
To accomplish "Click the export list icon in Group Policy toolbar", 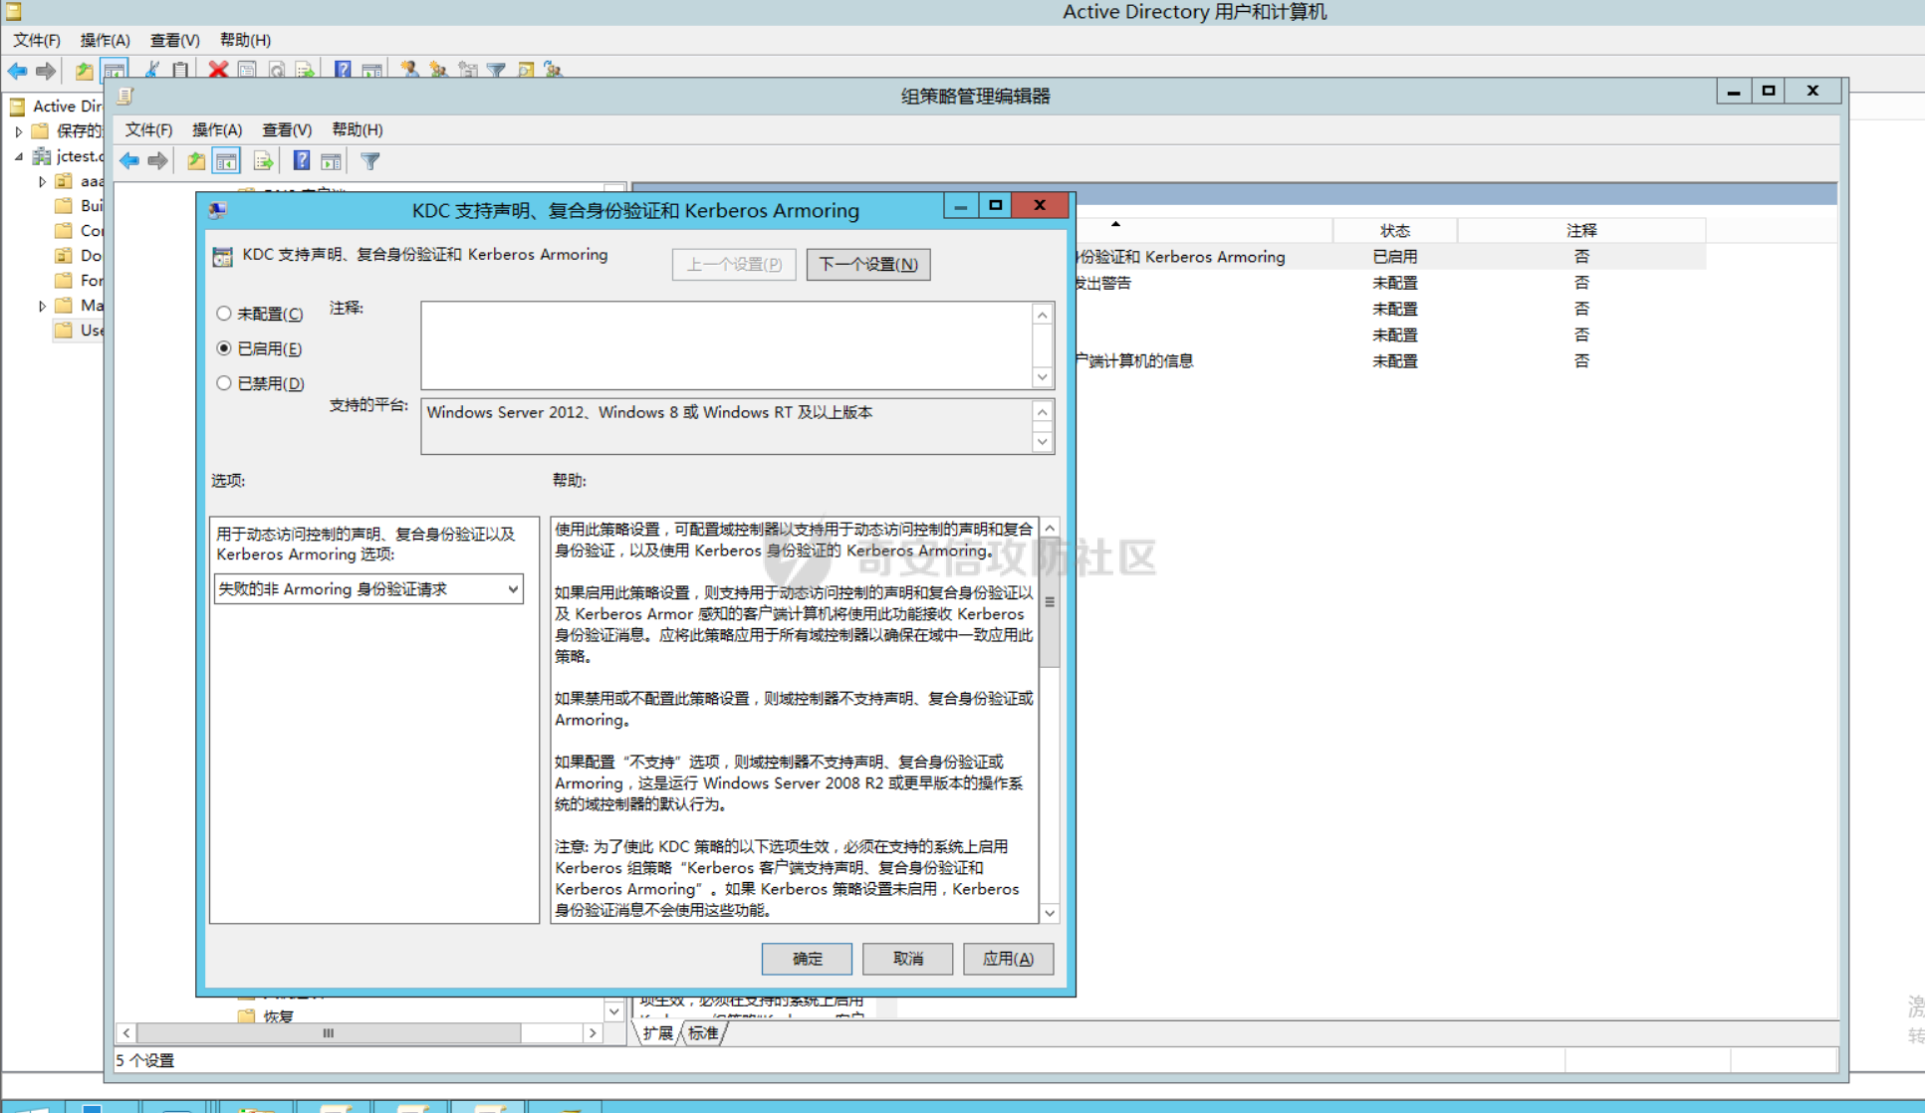I will point(263,161).
